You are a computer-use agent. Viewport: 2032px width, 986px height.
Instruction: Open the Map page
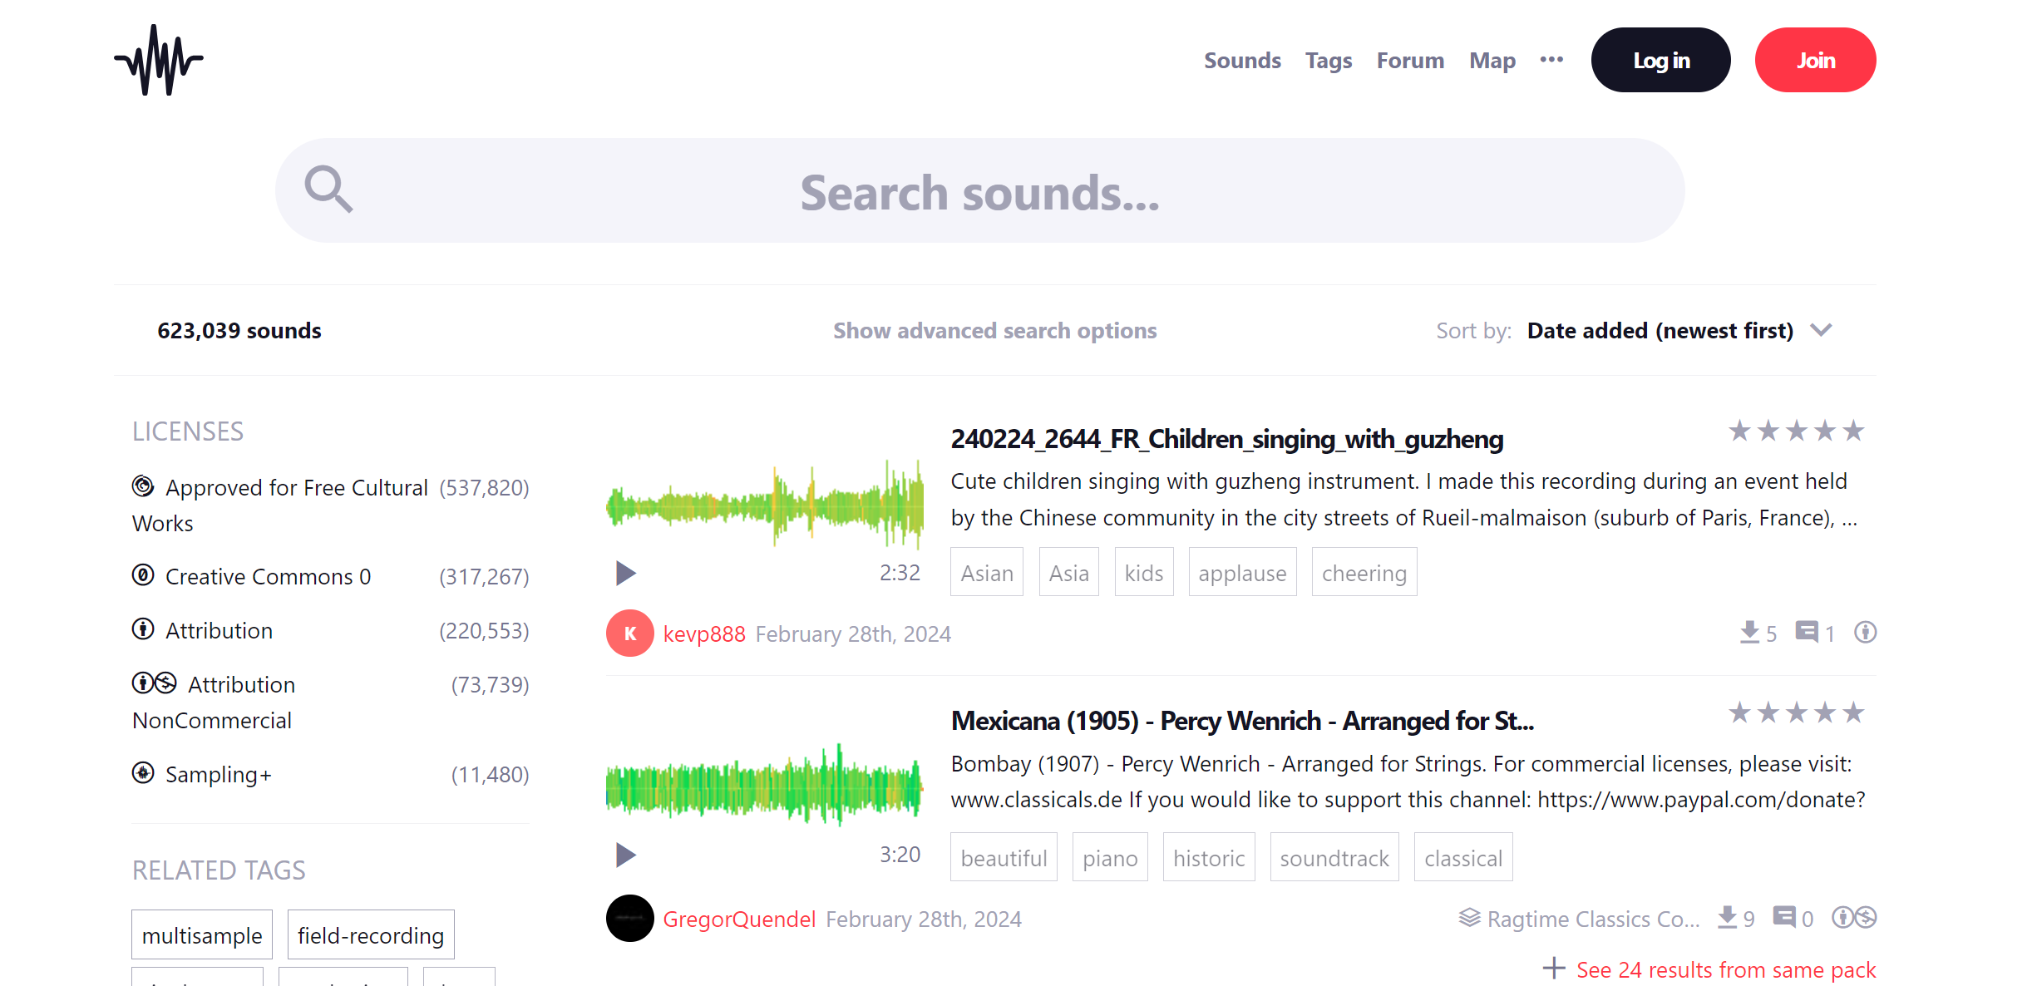(x=1492, y=60)
